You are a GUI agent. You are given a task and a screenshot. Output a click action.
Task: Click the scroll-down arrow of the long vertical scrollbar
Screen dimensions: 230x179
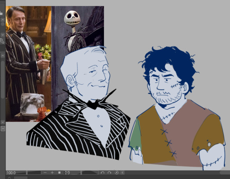click(x=3, y=122)
